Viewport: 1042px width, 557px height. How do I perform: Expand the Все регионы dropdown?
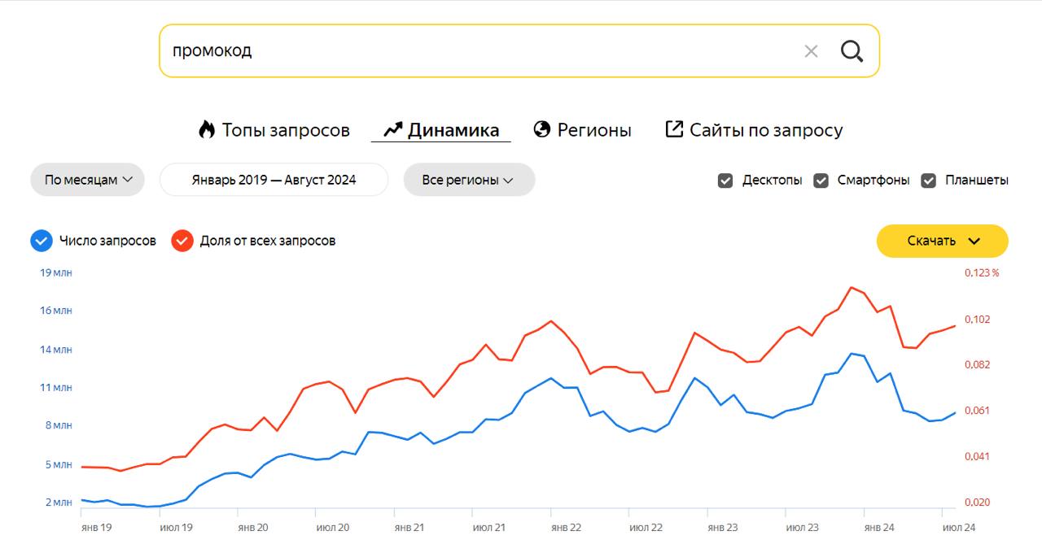coord(469,180)
